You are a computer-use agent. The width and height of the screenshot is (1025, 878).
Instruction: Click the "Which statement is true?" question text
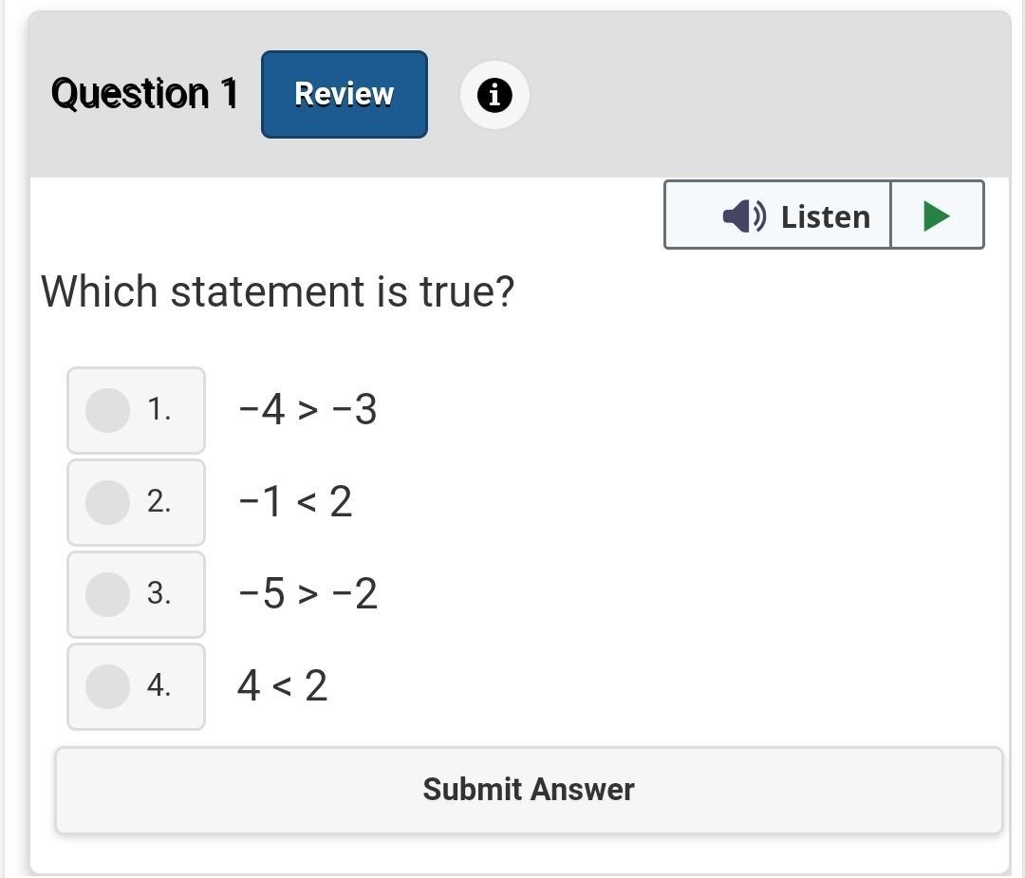[x=277, y=291]
